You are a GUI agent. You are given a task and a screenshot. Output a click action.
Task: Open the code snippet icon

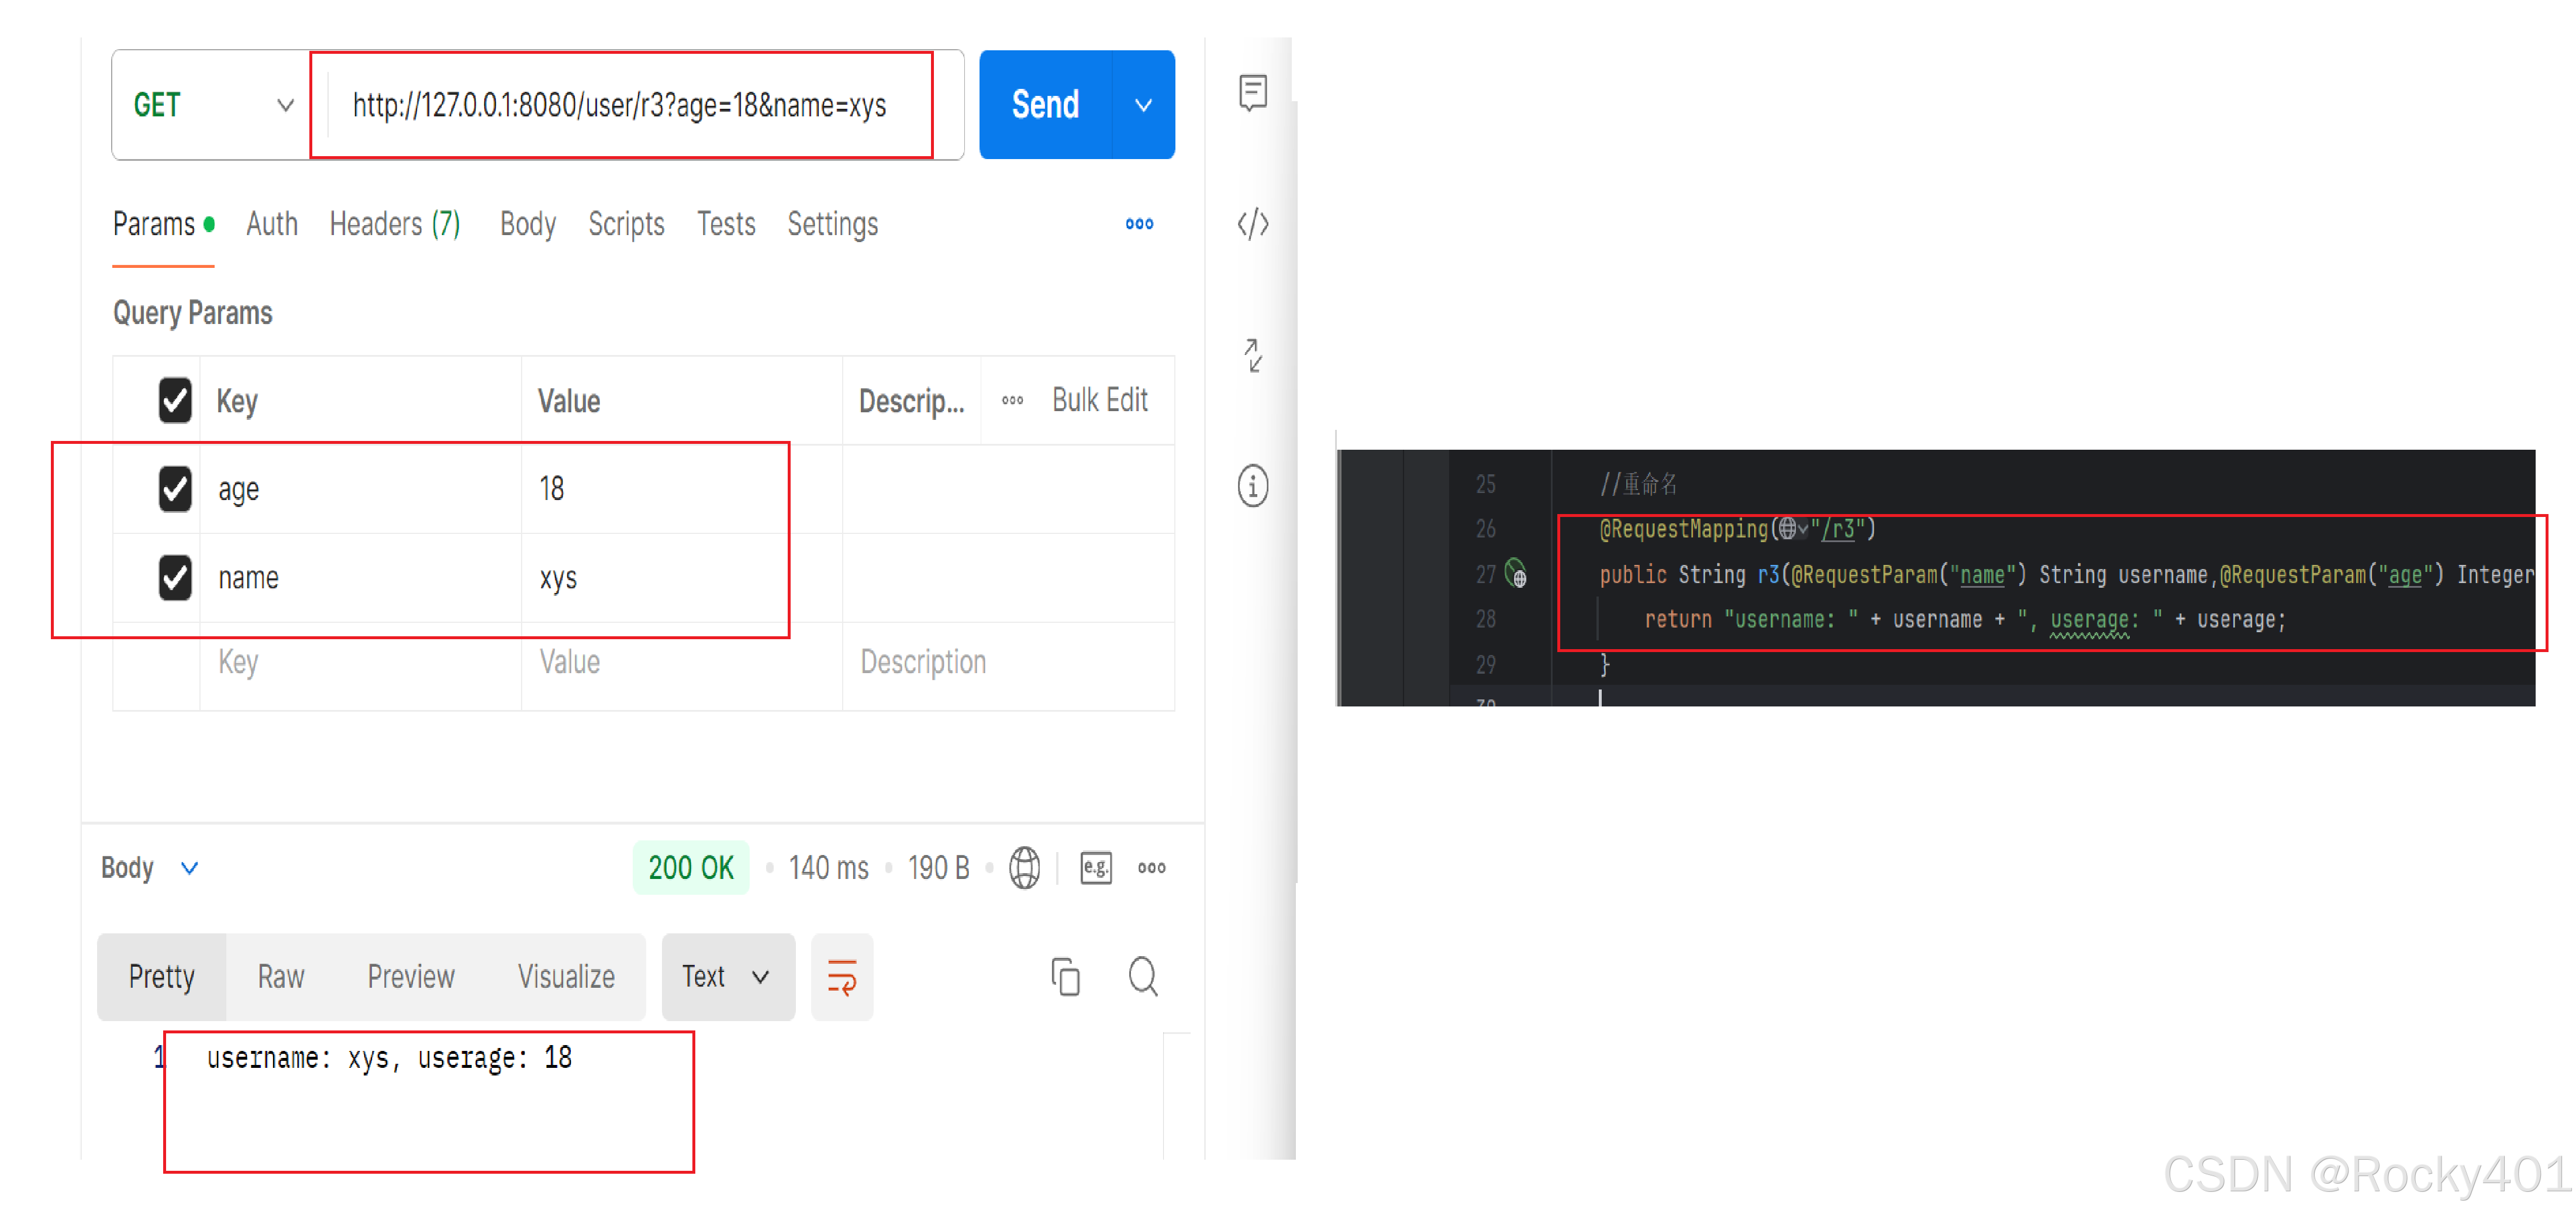1252,224
